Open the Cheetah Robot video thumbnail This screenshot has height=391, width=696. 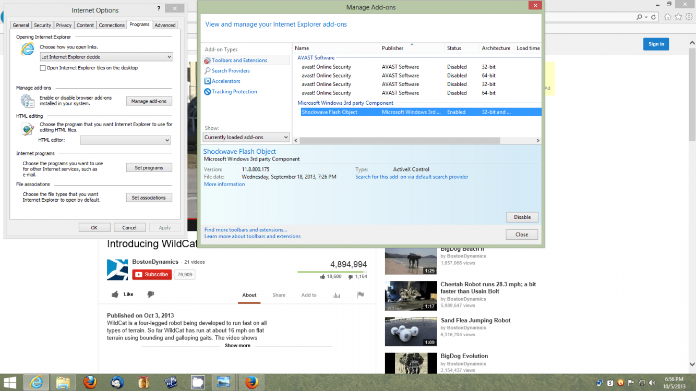(x=411, y=296)
